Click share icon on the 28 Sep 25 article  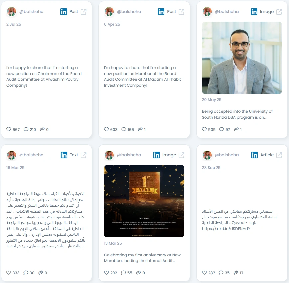(x=236, y=272)
